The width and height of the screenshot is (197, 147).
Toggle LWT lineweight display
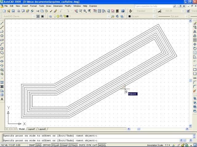[x=94, y=145]
